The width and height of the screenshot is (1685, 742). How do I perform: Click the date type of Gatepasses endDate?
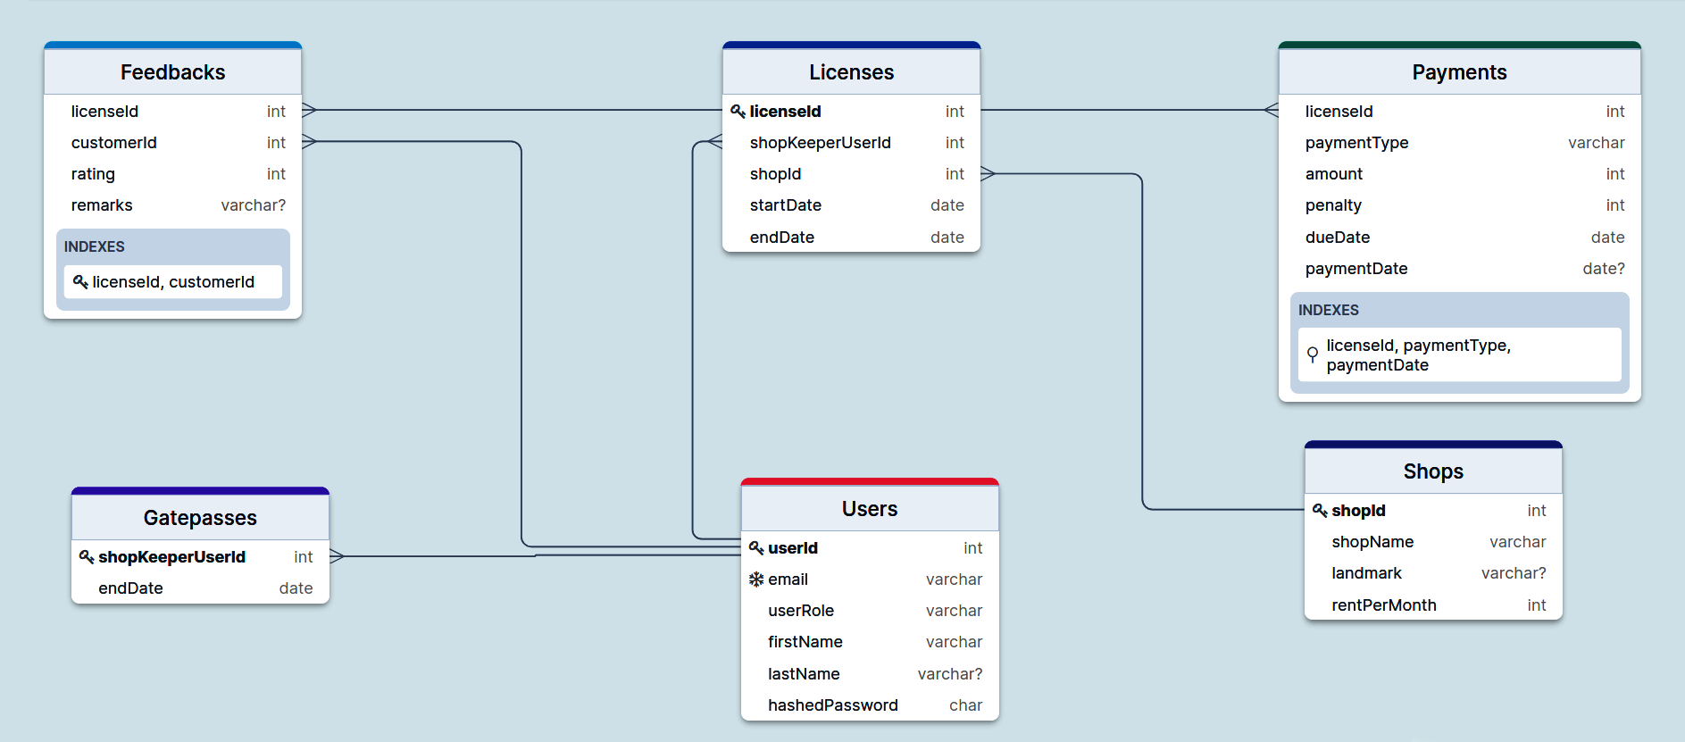pos(296,588)
